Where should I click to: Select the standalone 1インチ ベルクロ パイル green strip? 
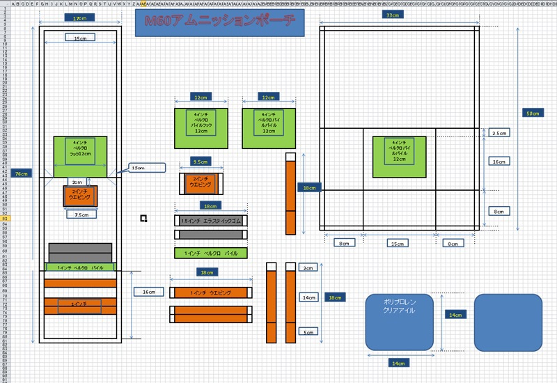coord(211,253)
